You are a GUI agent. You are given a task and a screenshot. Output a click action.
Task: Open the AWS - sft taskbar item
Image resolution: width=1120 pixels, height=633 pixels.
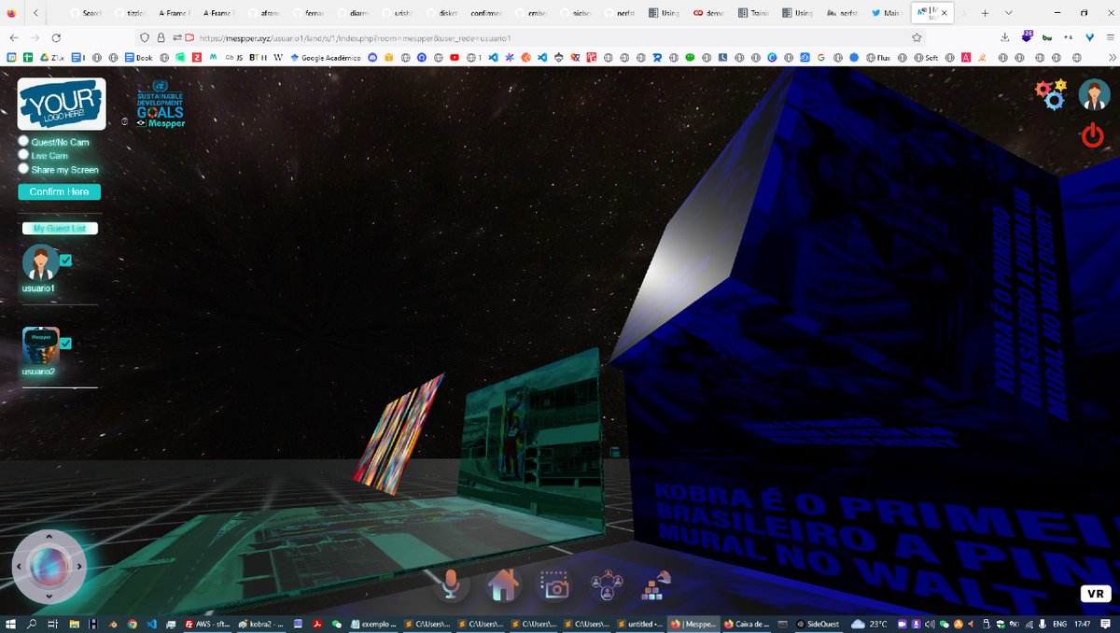(206, 624)
